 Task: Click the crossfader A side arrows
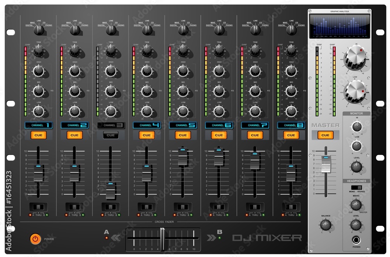point(115,238)
